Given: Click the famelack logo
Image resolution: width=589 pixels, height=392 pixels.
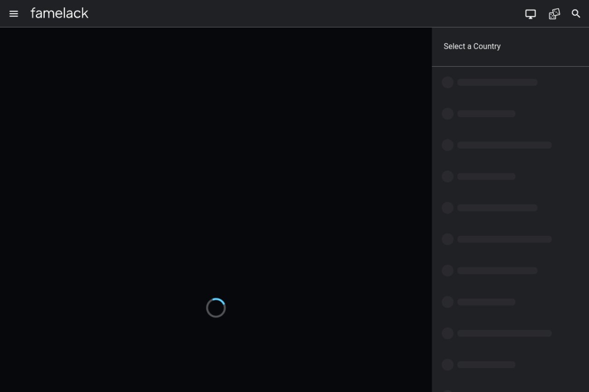Looking at the screenshot, I should pos(59,13).
